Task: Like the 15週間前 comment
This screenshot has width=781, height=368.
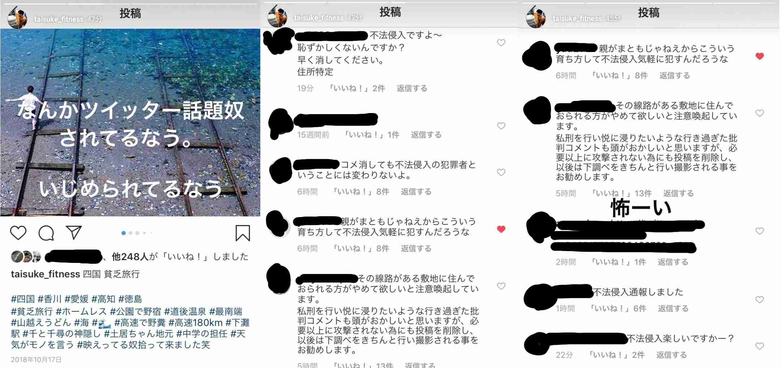Action: click(x=501, y=126)
